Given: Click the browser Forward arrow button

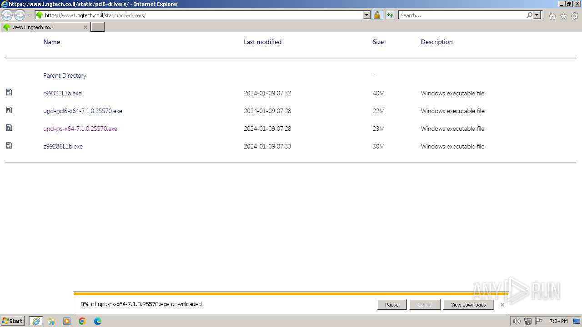Looking at the screenshot, I should (x=20, y=15).
